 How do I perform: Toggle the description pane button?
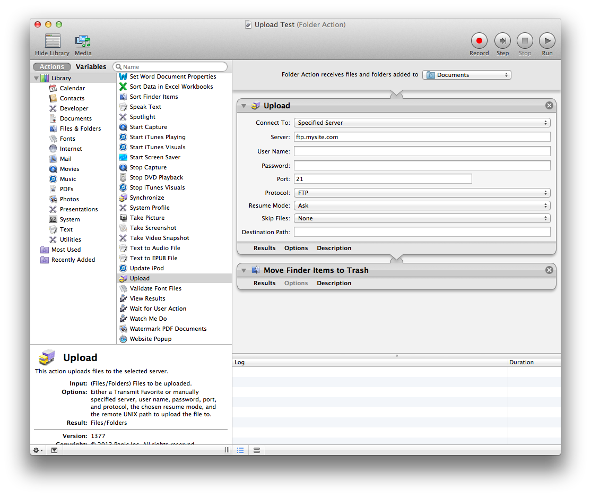tap(54, 450)
